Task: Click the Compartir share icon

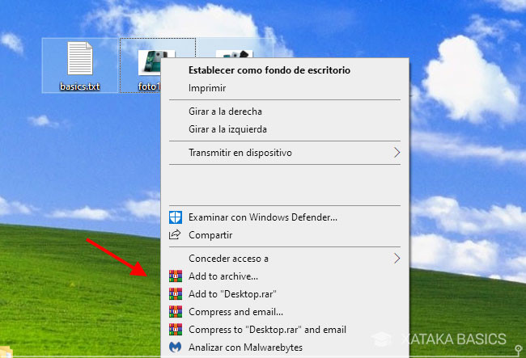Action: (175, 235)
